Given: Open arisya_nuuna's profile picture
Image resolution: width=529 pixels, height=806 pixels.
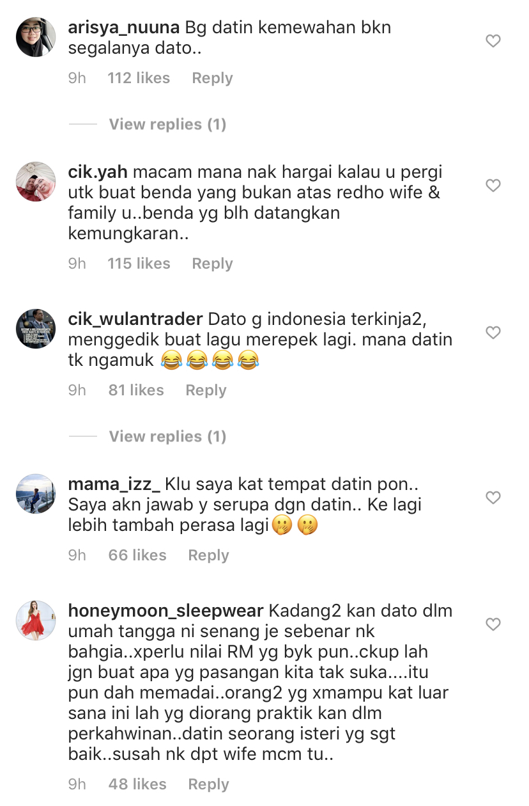Looking at the screenshot, I should (36, 37).
